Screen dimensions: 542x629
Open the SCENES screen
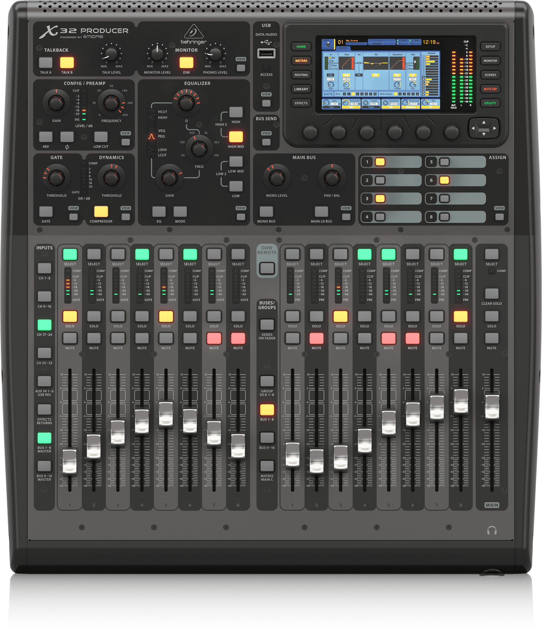[490, 75]
